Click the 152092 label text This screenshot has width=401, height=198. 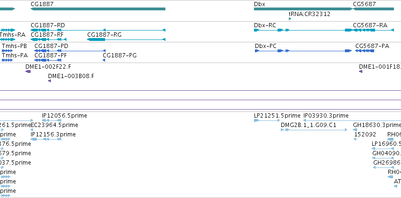pyautogui.click(x=365, y=134)
